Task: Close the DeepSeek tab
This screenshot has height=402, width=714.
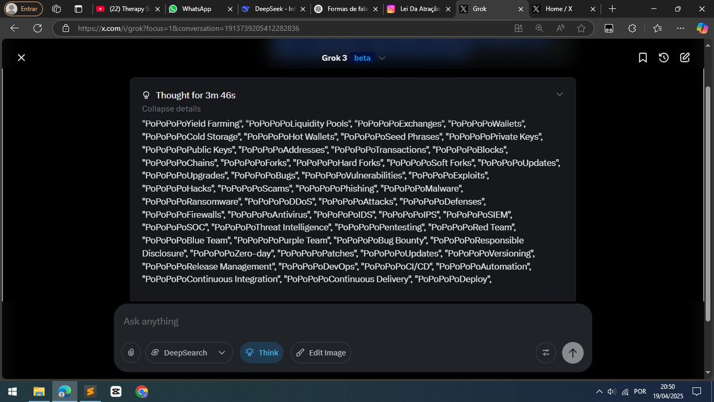Action: 303,9
